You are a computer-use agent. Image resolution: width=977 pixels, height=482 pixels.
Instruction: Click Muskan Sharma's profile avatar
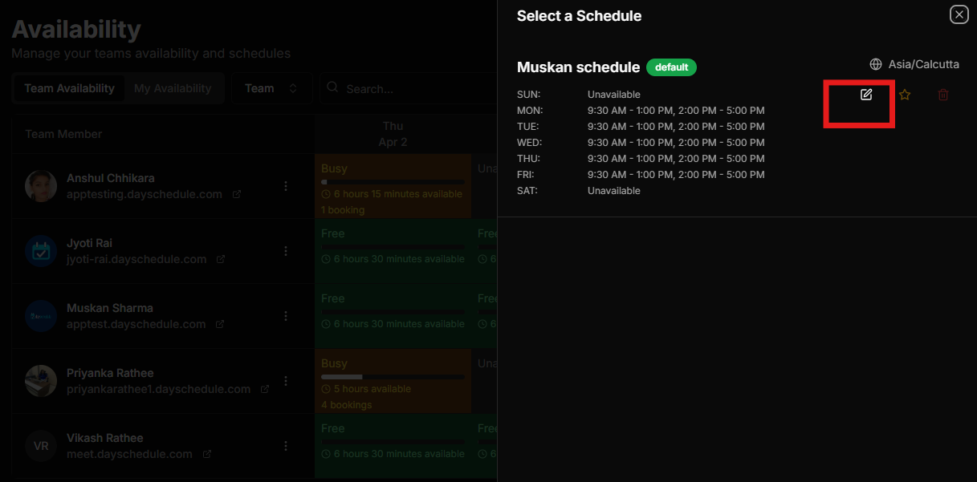coord(41,316)
